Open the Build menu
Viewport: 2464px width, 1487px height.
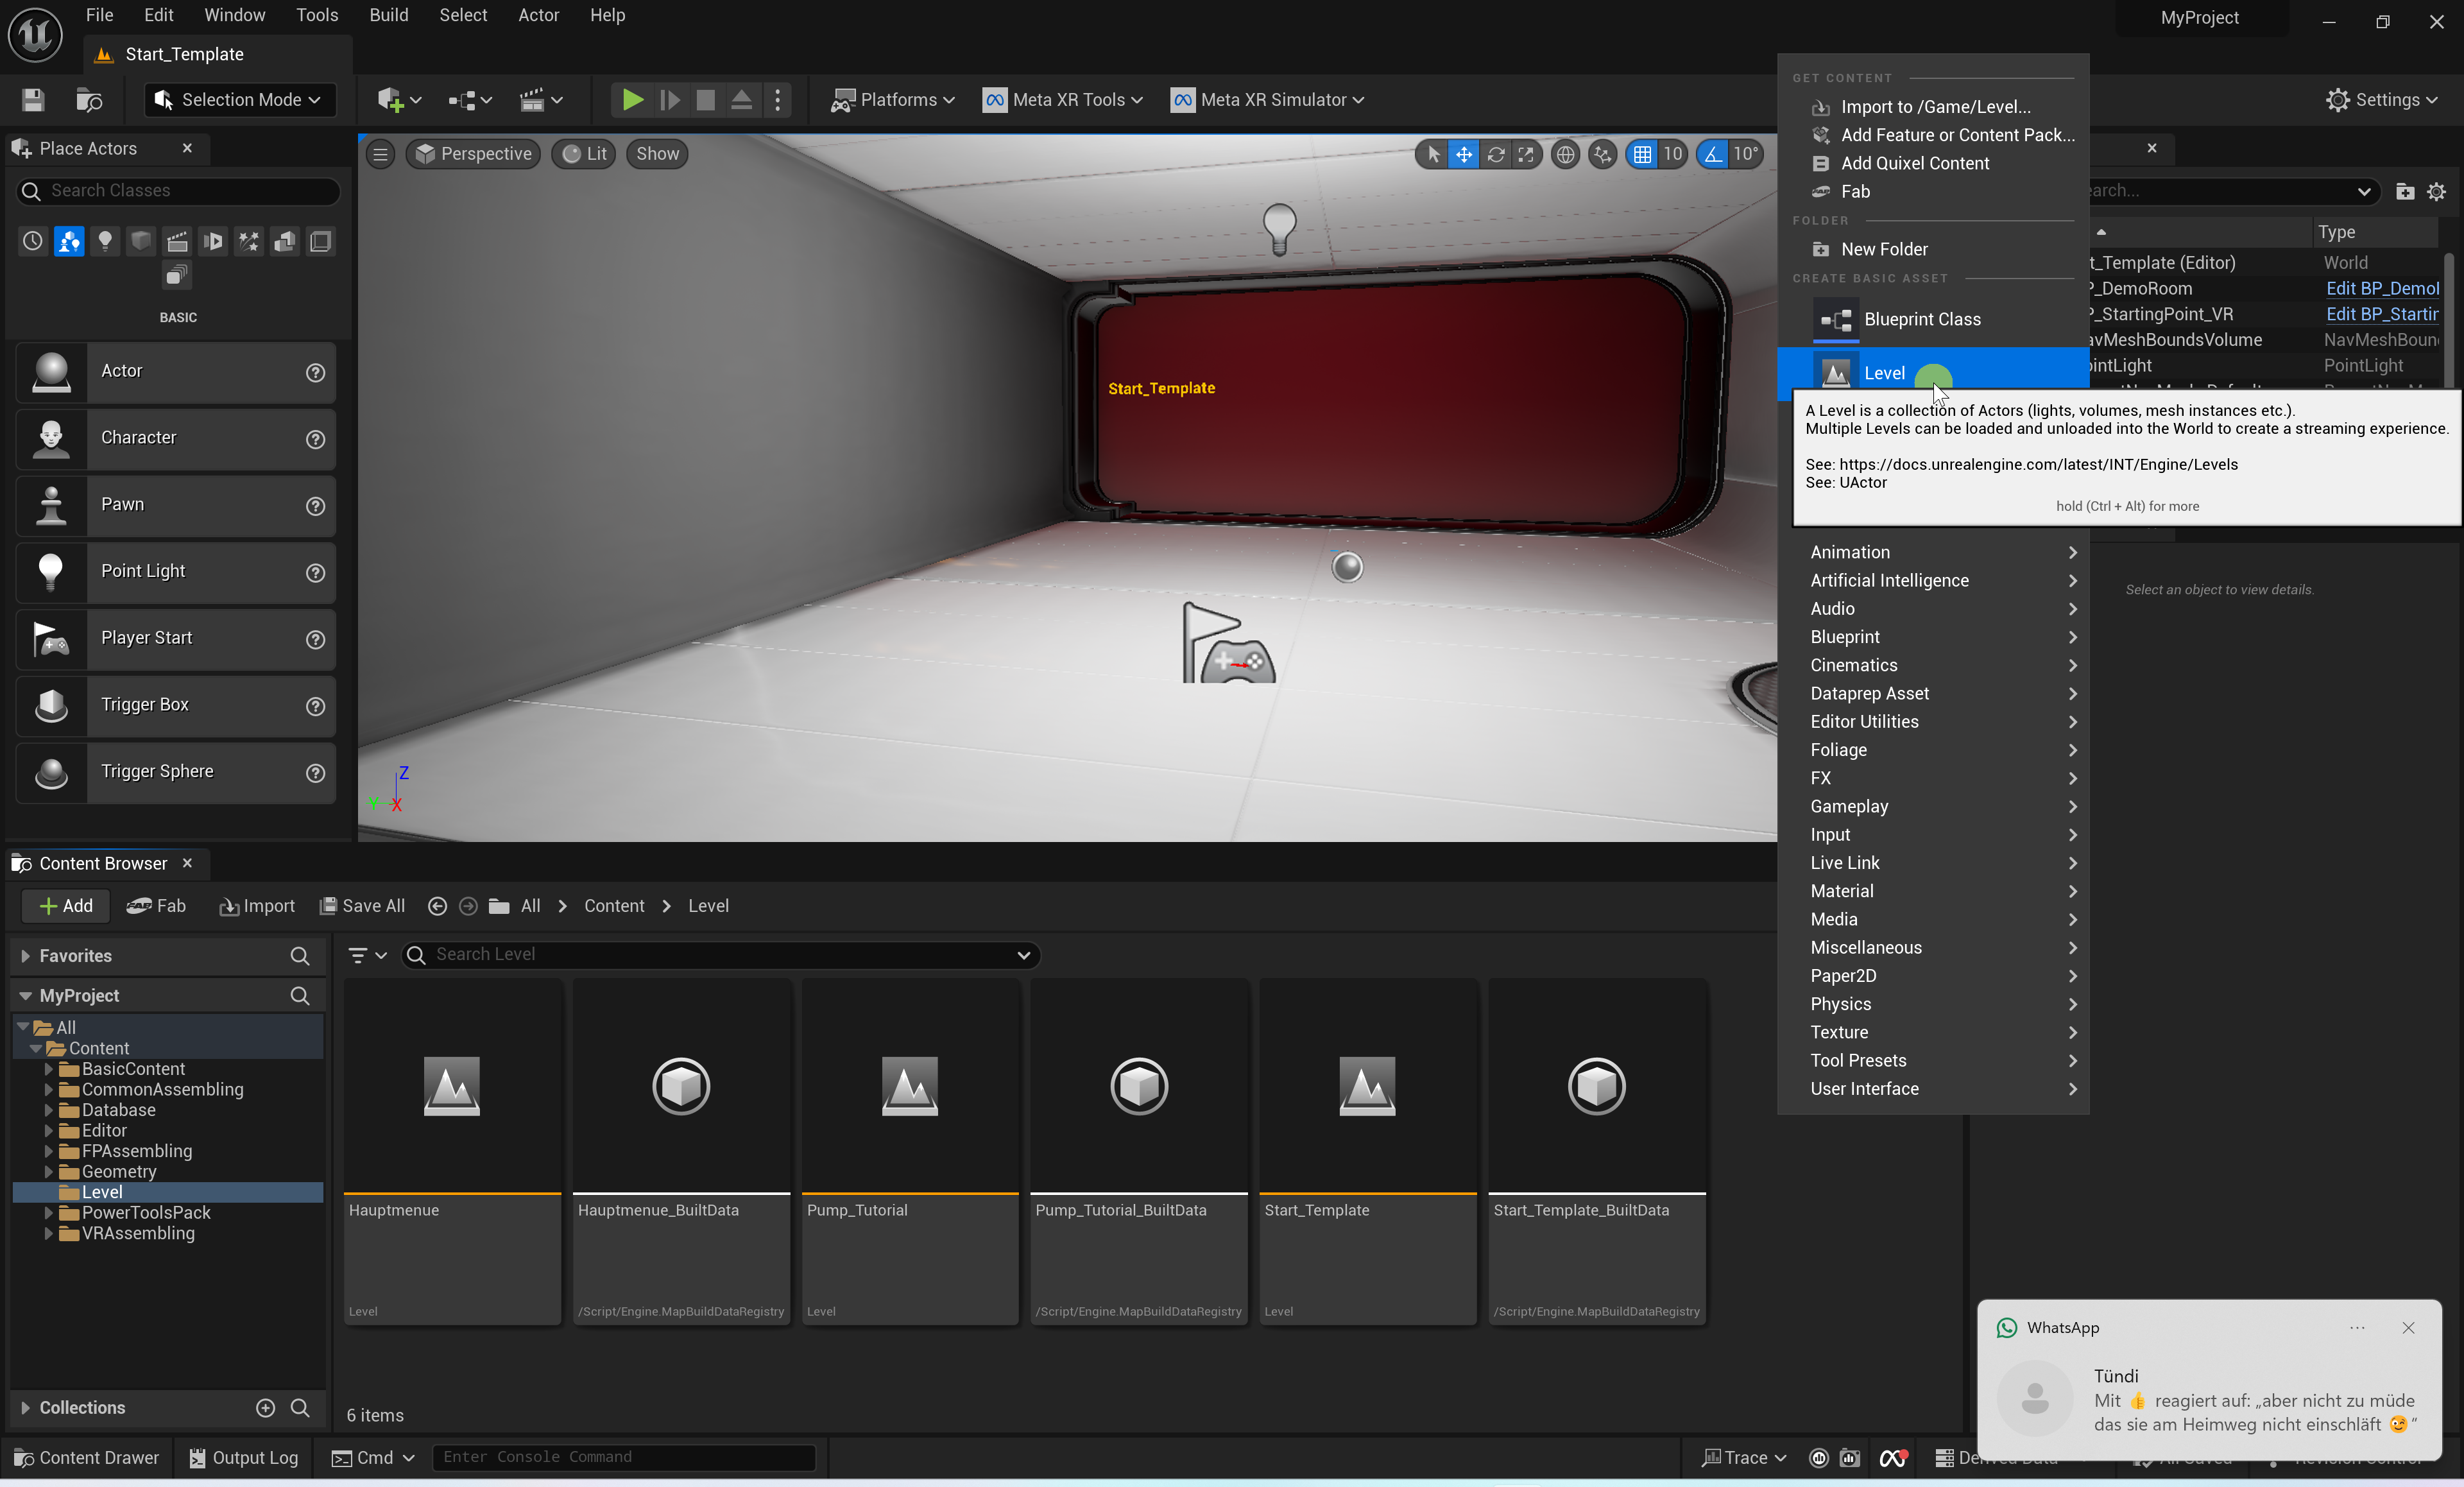[388, 15]
